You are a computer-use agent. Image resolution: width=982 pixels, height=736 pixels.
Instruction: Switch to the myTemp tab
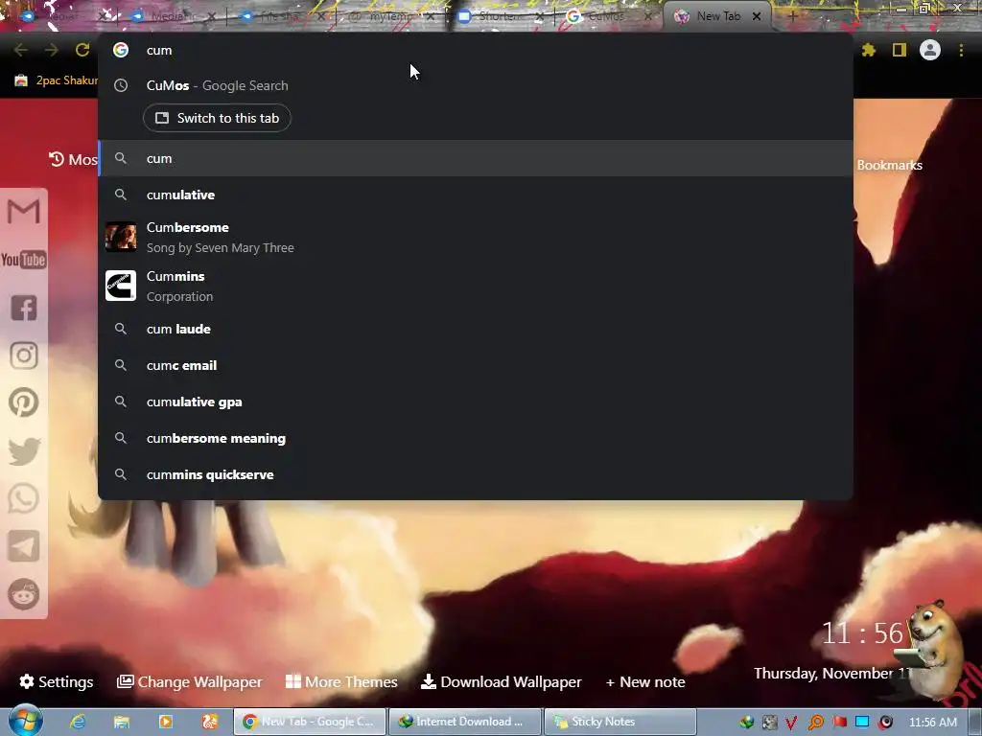(x=391, y=16)
